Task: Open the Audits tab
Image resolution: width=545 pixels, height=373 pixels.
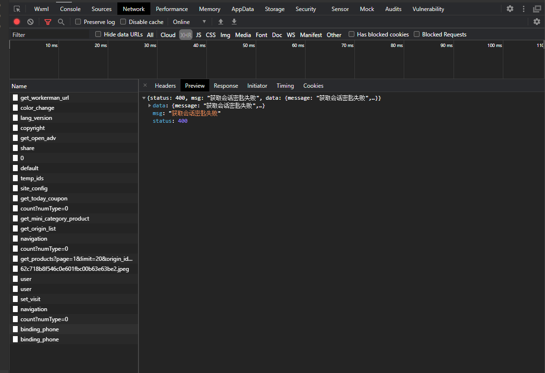Action: tap(394, 9)
